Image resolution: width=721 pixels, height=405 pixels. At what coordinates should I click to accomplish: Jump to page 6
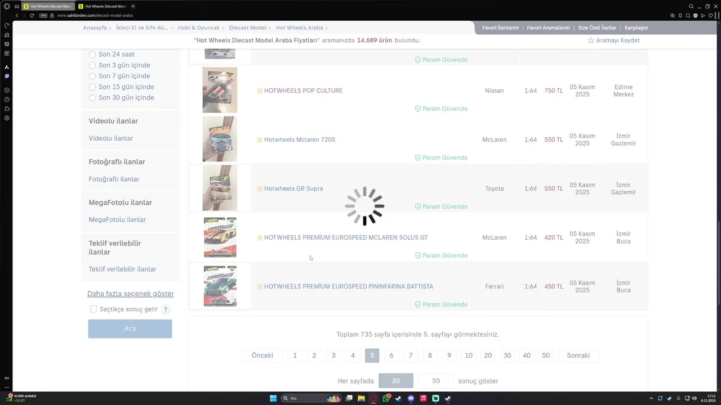(x=391, y=355)
